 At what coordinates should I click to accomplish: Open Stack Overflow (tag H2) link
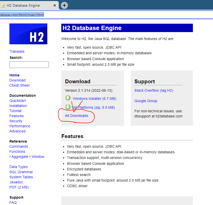pos(154,90)
